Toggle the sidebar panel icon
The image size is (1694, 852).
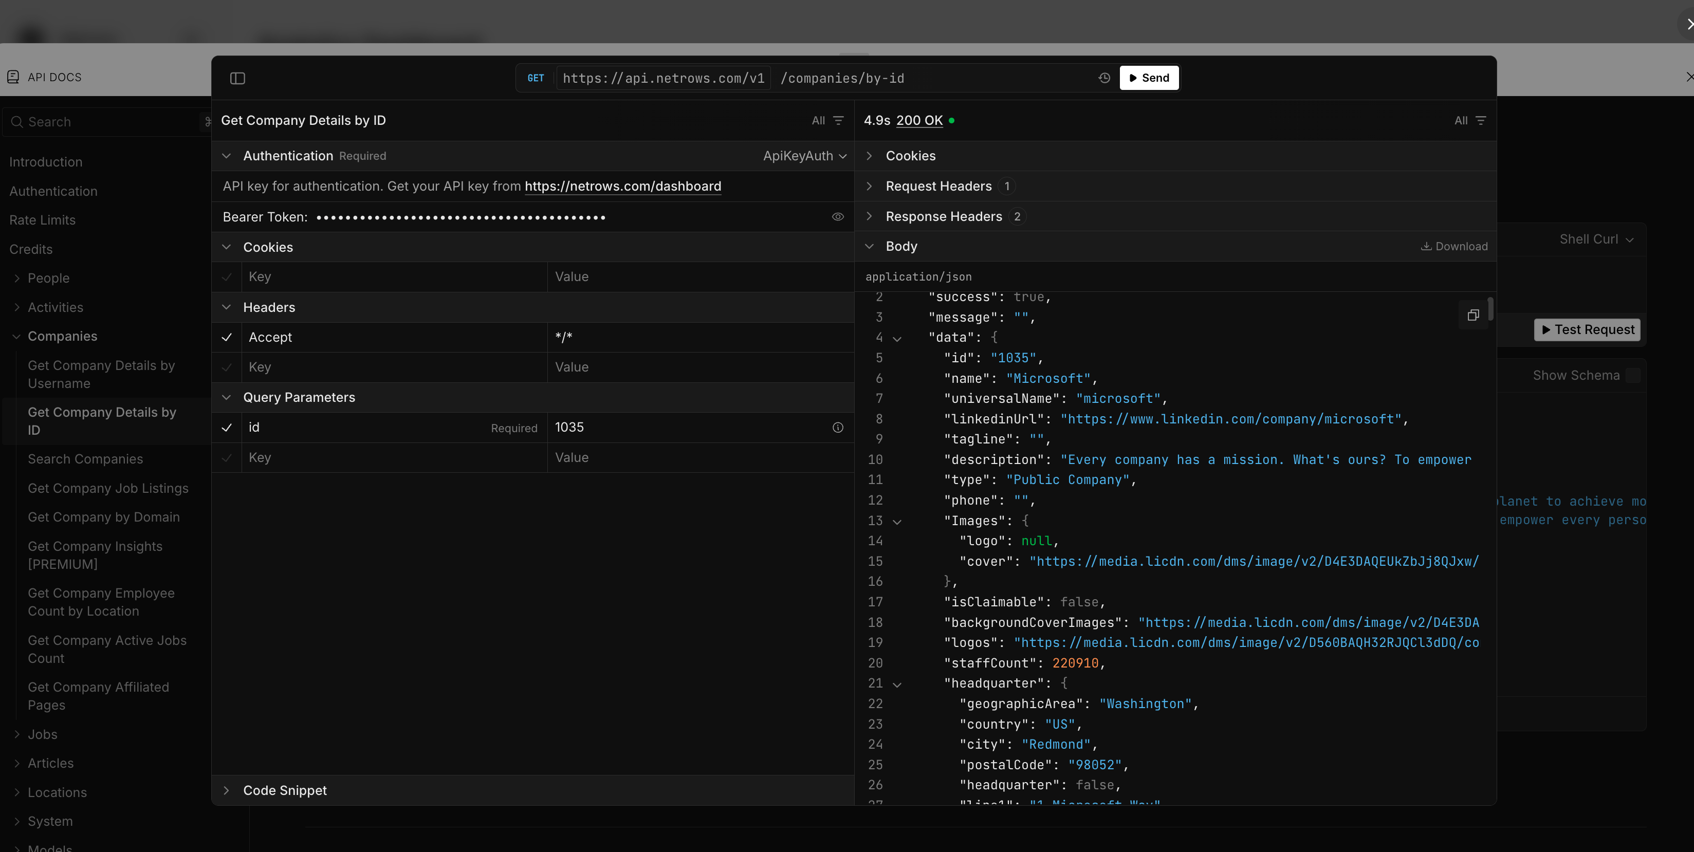(x=237, y=78)
